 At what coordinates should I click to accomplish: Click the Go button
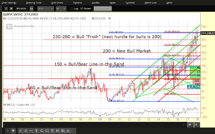tap(31, 9)
